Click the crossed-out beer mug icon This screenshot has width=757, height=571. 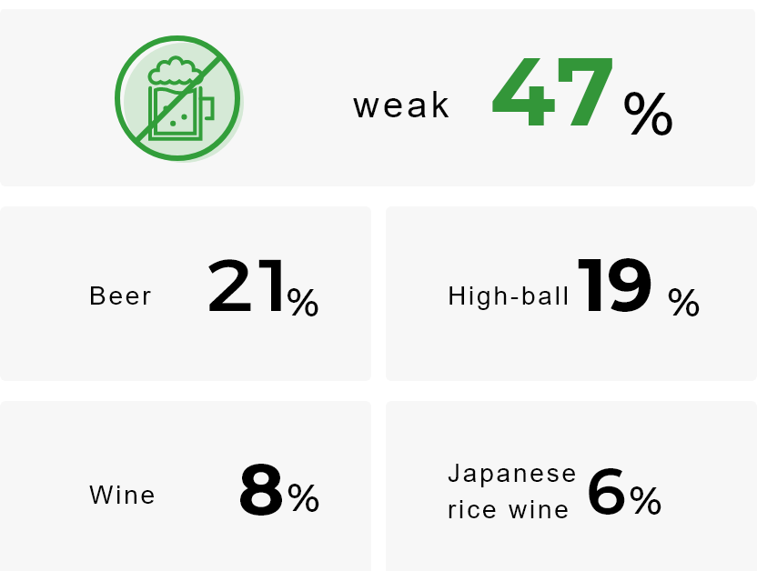pyautogui.click(x=178, y=98)
